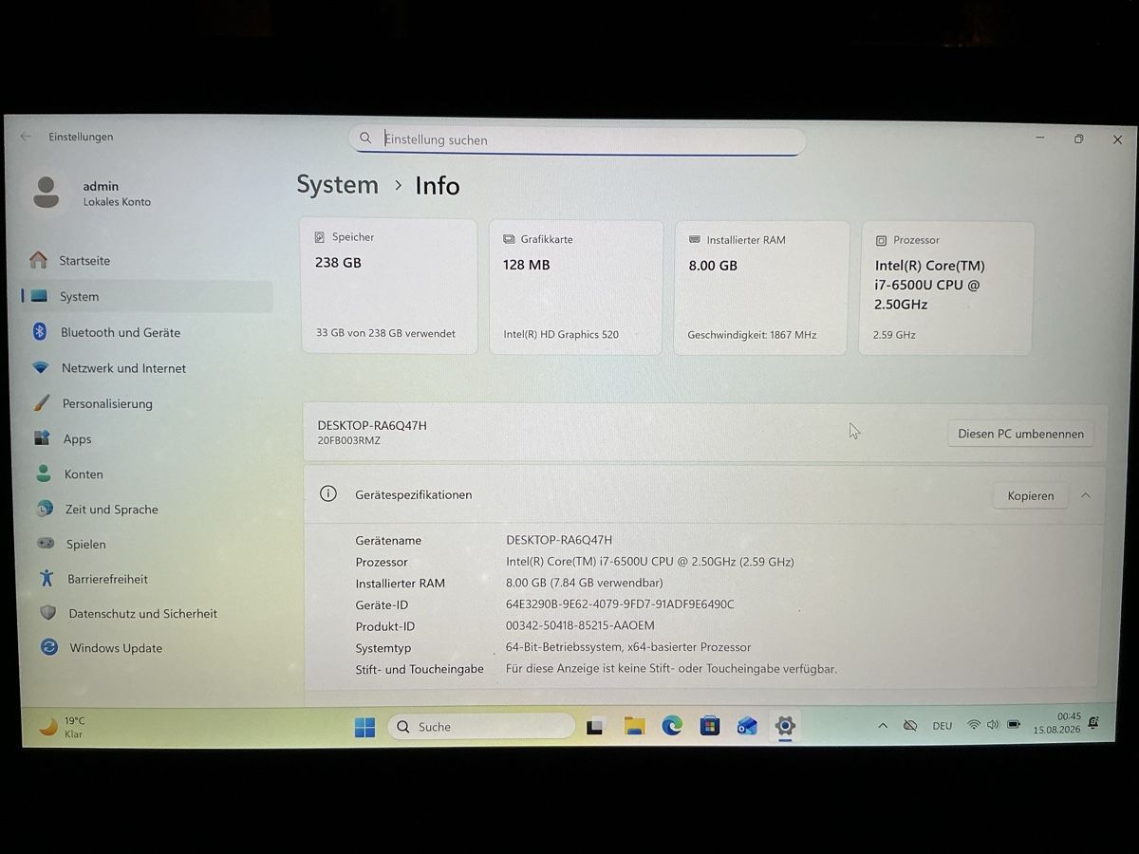The height and width of the screenshot is (854, 1139).
Task: Click the Kopieren button
Action: (x=1031, y=495)
